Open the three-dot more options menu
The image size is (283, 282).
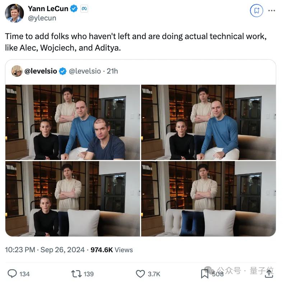[272, 11]
